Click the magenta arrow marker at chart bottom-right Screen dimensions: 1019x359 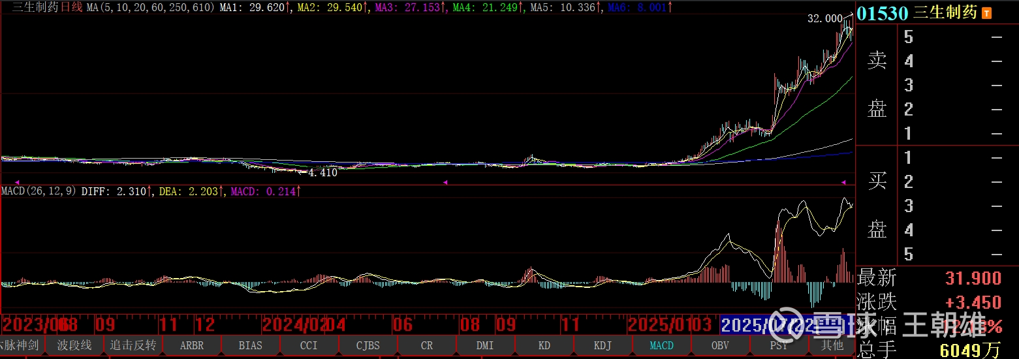(843, 182)
